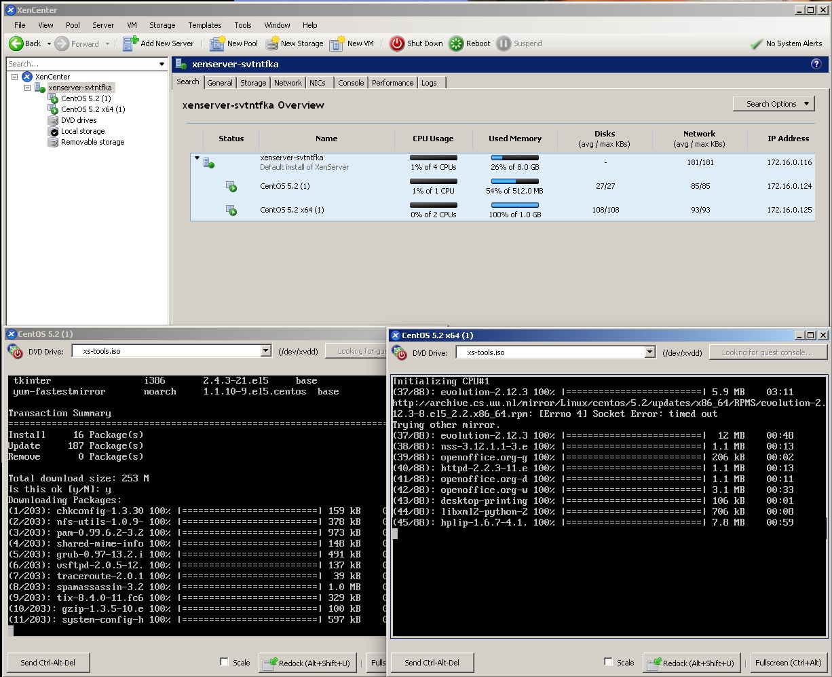The height and width of the screenshot is (677, 832).
Task: Click the Forward arrow icon in toolbar
Action: pyautogui.click(x=62, y=43)
